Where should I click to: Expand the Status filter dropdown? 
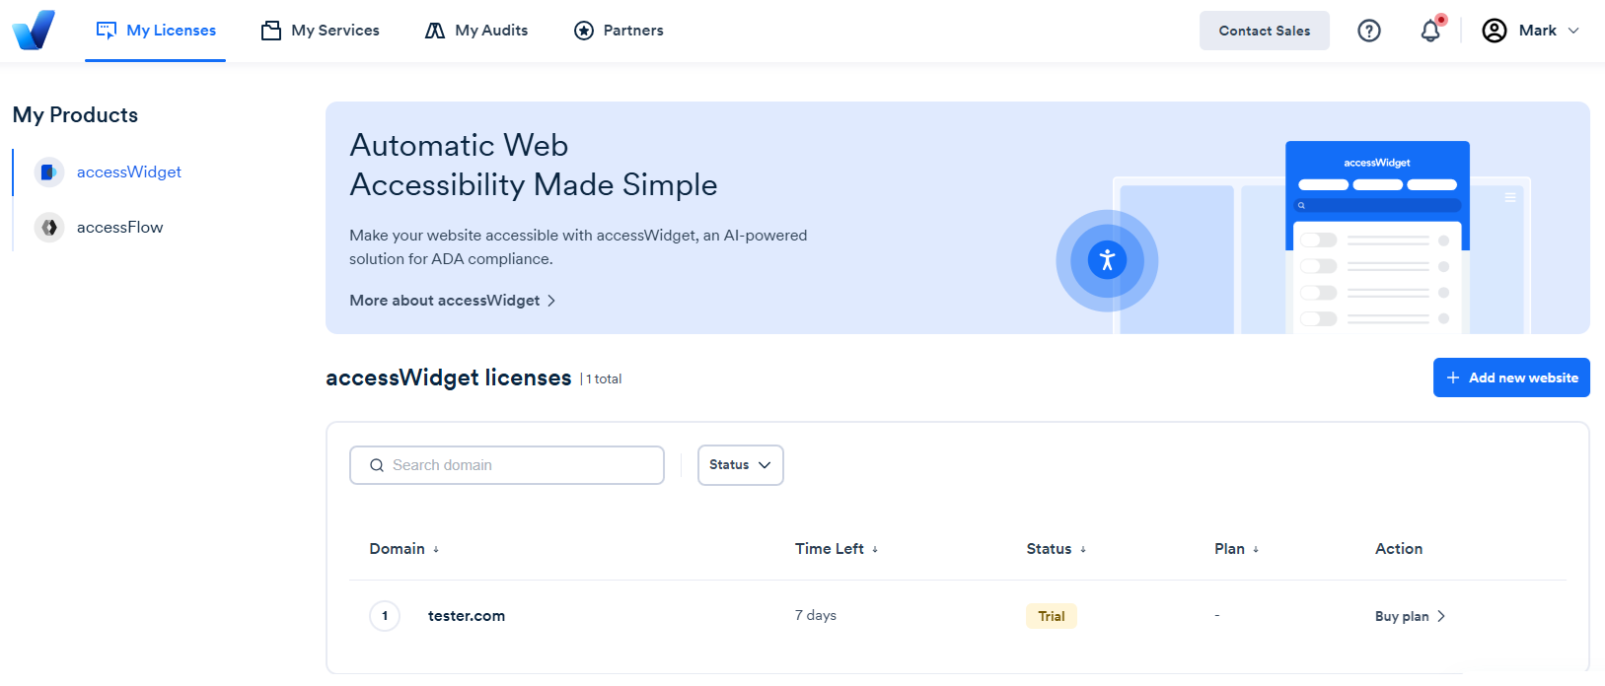pos(740,465)
